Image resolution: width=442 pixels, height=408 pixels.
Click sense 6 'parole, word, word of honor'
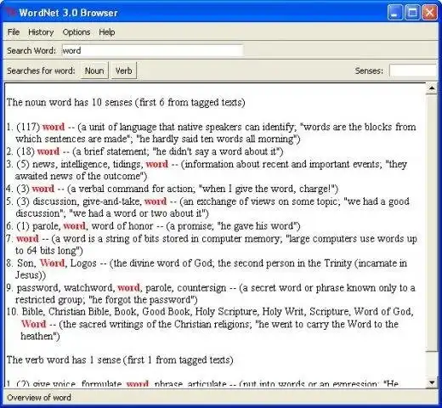(153, 226)
